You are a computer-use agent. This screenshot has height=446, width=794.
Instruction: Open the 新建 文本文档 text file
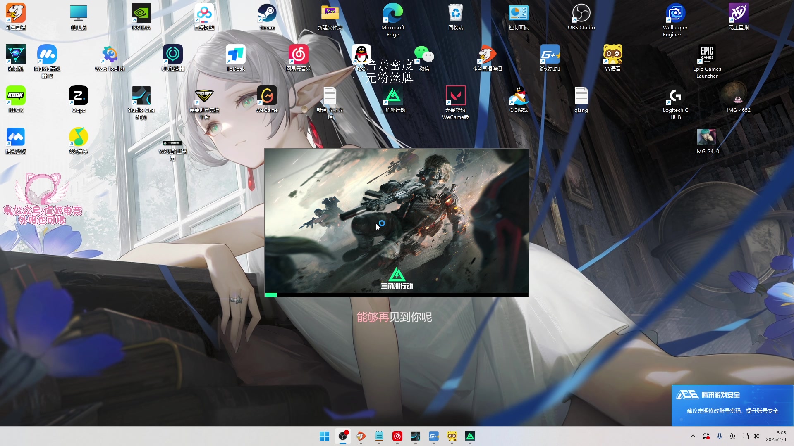tap(330, 102)
